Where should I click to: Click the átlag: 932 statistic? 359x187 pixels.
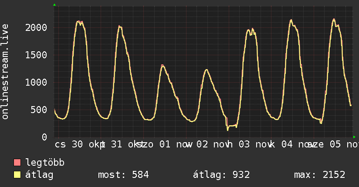pos(221,175)
